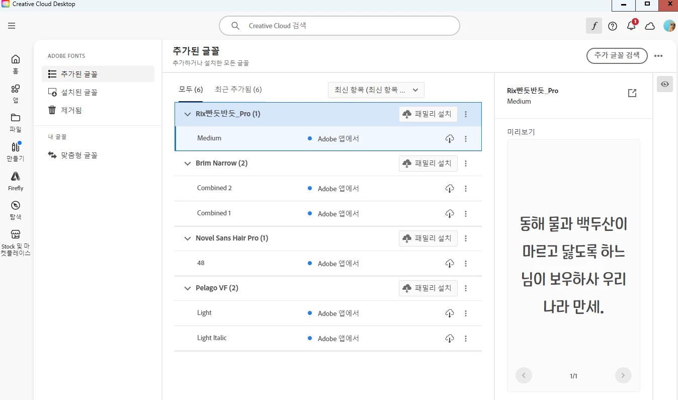The image size is (678, 400).
Task: Select 설치된 글꼴 in the sidebar
Action: pyautogui.click(x=98, y=92)
